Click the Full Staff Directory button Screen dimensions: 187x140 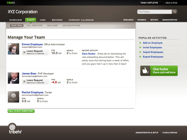(x=21, y=111)
